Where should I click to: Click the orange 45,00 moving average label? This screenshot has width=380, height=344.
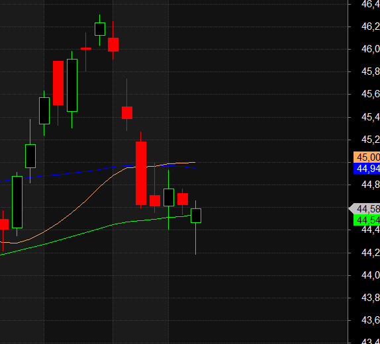coord(367,157)
